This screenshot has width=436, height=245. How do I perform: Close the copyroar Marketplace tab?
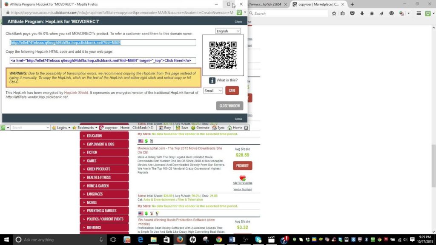click(x=343, y=4)
